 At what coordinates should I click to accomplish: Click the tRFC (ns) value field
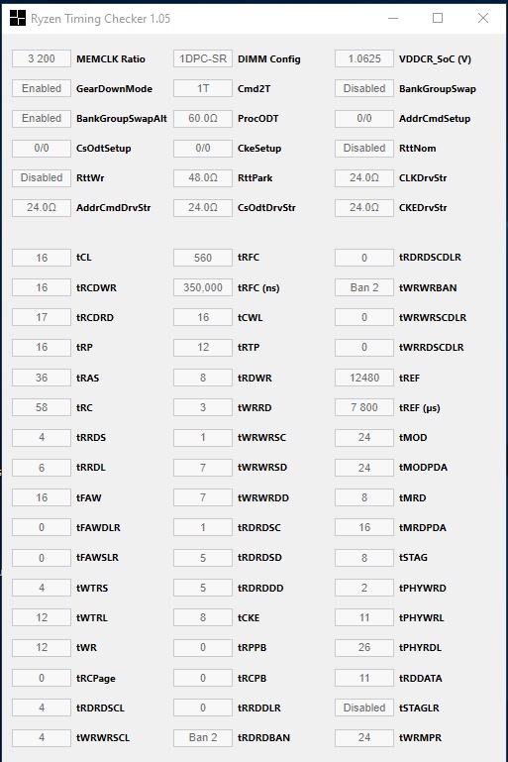pyautogui.click(x=203, y=287)
